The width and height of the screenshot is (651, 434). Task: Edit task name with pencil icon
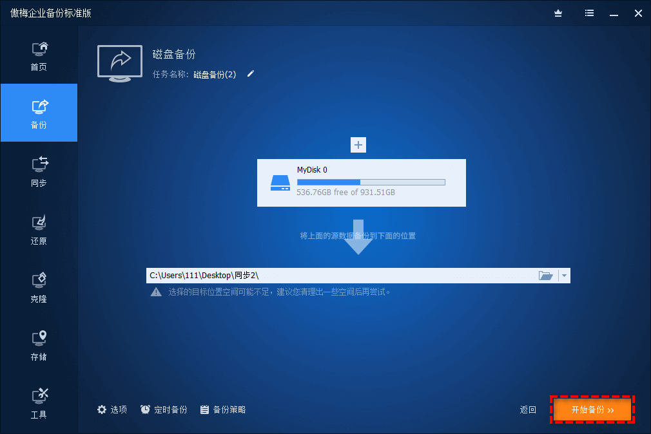coord(250,74)
